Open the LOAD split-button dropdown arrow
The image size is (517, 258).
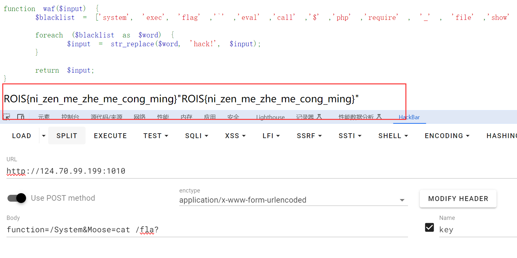click(44, 136)
